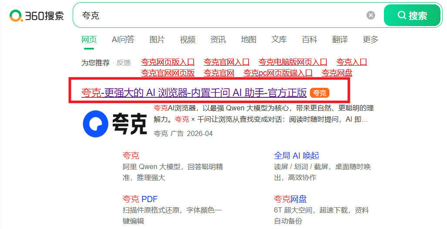Clear the search box with X icon
Screen dimensions: 447x229
[x=370, y=16]
